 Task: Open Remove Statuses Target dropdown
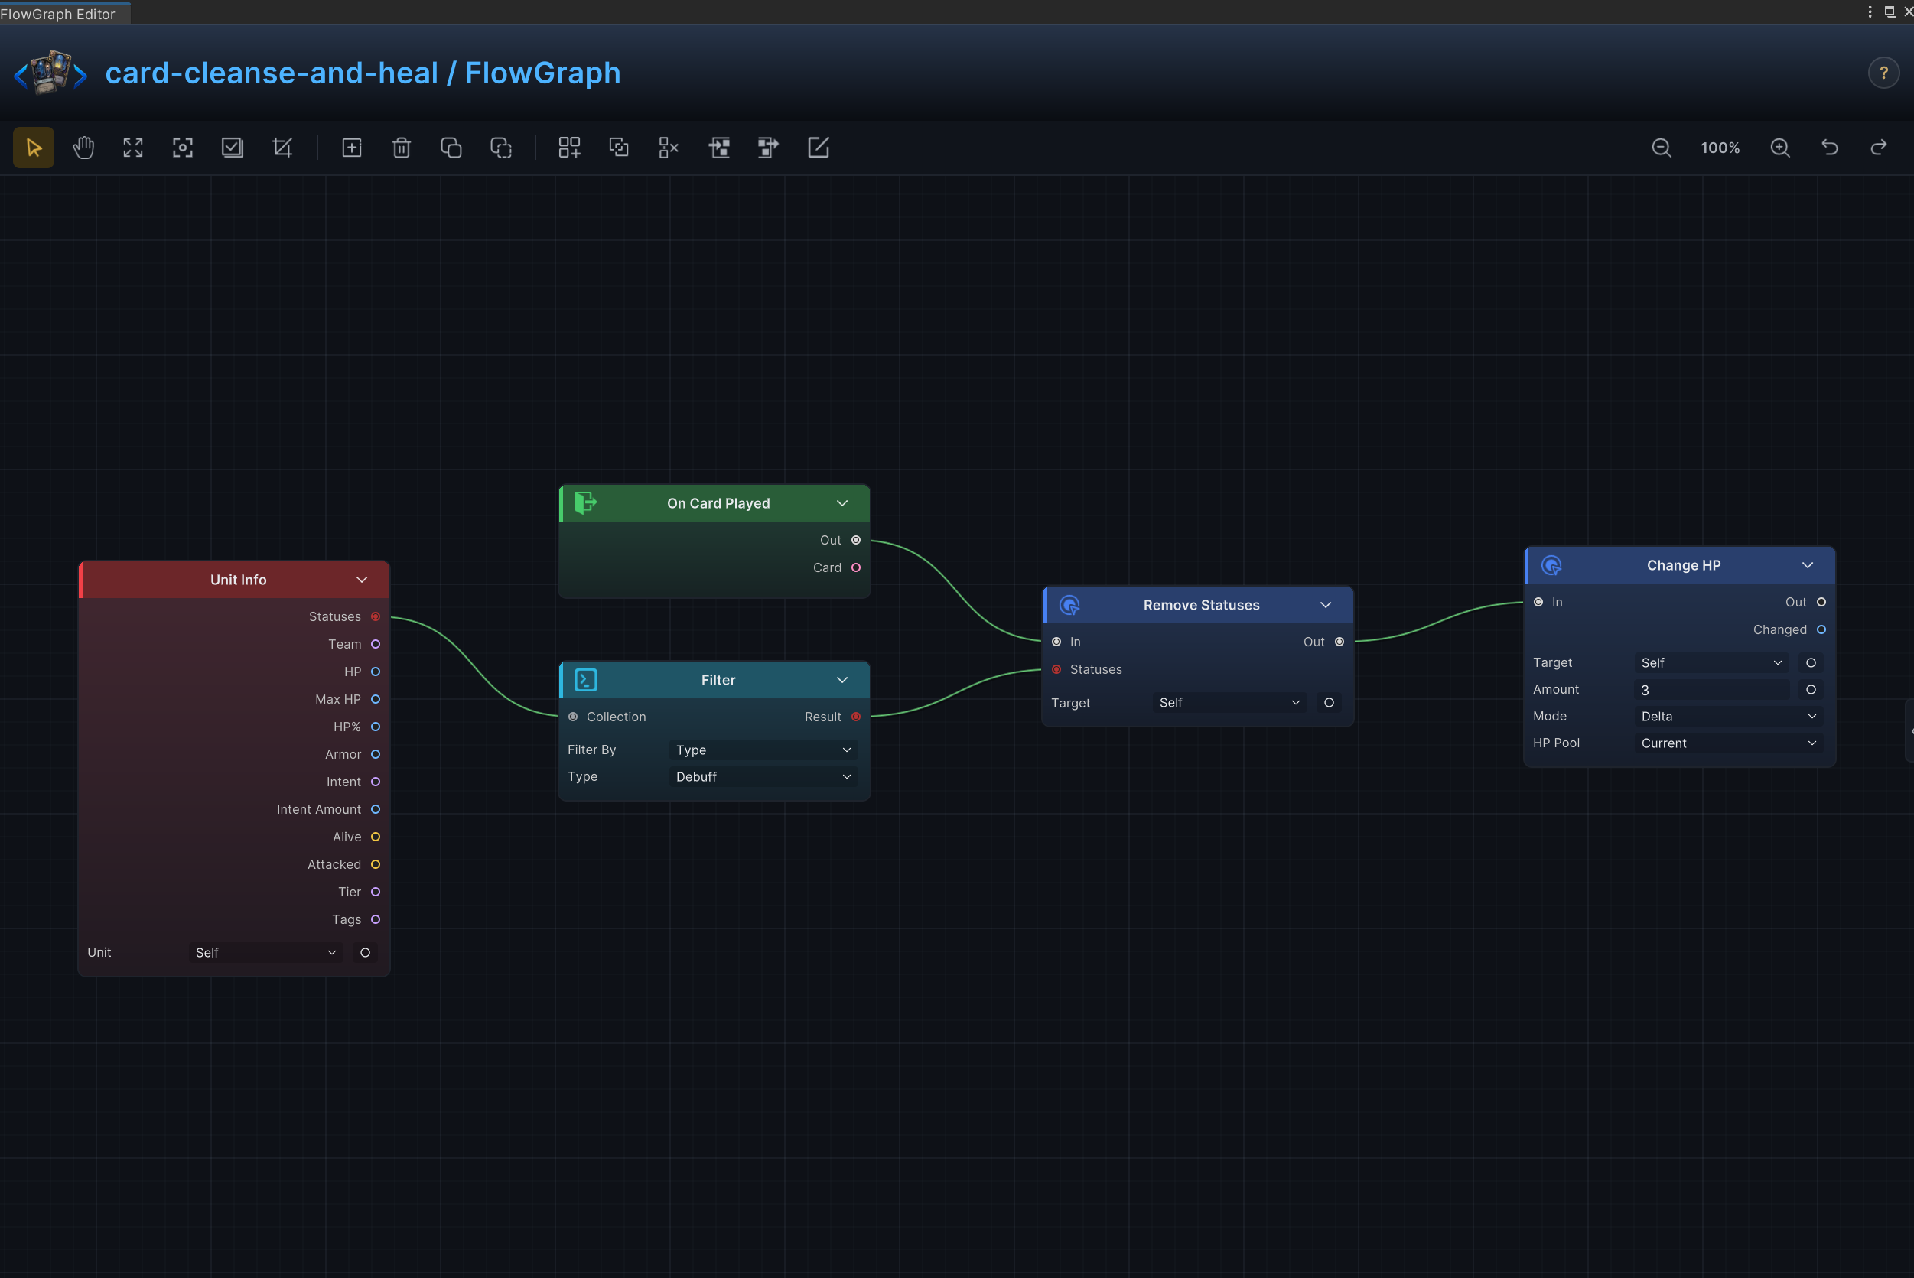coord(1229,703)
